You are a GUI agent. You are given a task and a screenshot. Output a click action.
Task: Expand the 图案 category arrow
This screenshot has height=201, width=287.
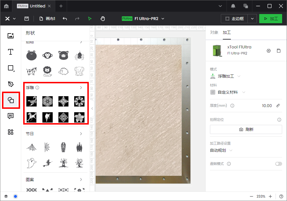pyautogui.click(x=81, y=180)
